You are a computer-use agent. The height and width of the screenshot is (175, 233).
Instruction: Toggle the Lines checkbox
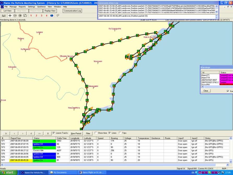[110, 133]
